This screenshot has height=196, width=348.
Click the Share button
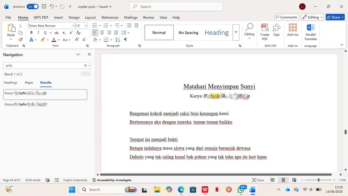pyautogui.click(x=335, y=17)
